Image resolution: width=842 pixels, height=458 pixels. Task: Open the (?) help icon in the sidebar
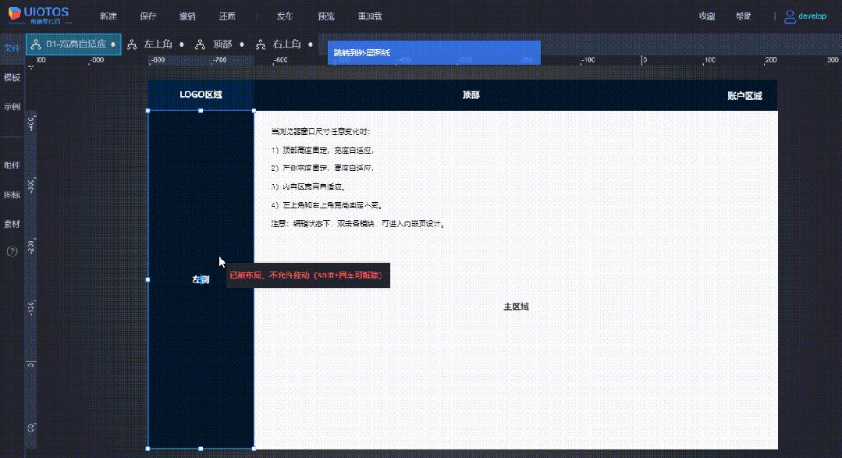pyautogui.click(x=12, y=251)
